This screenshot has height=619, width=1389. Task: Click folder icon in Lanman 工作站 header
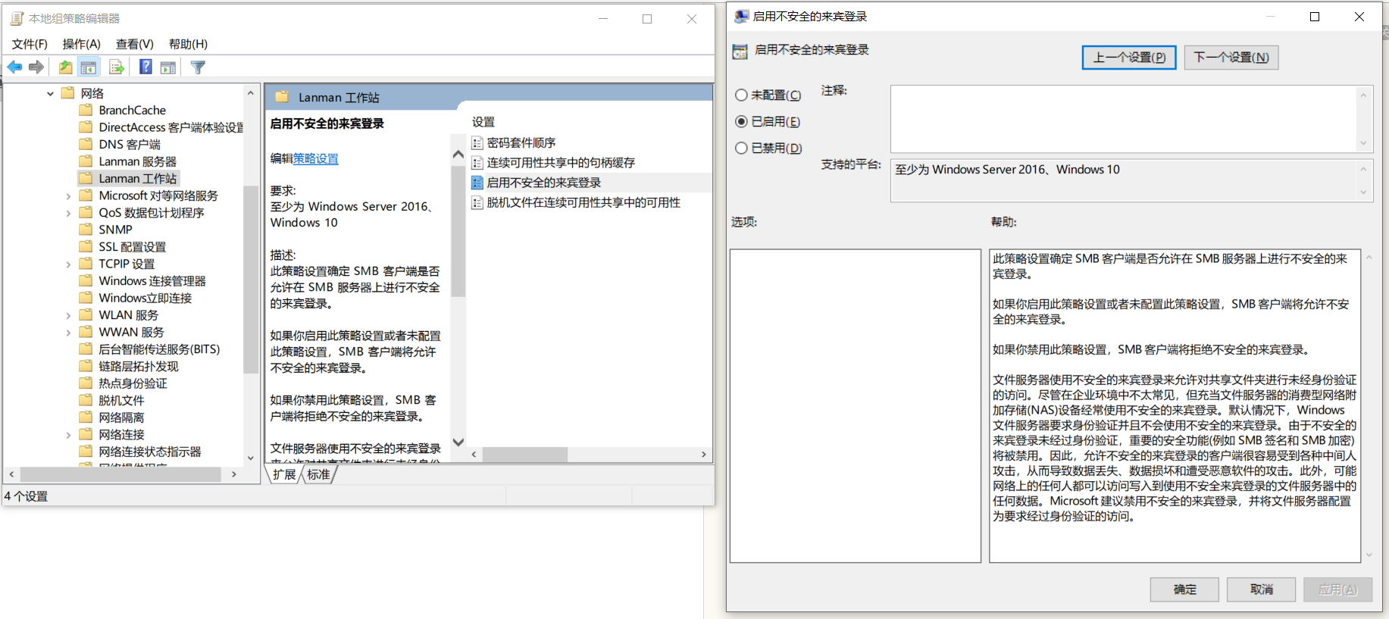pos(282,97)
